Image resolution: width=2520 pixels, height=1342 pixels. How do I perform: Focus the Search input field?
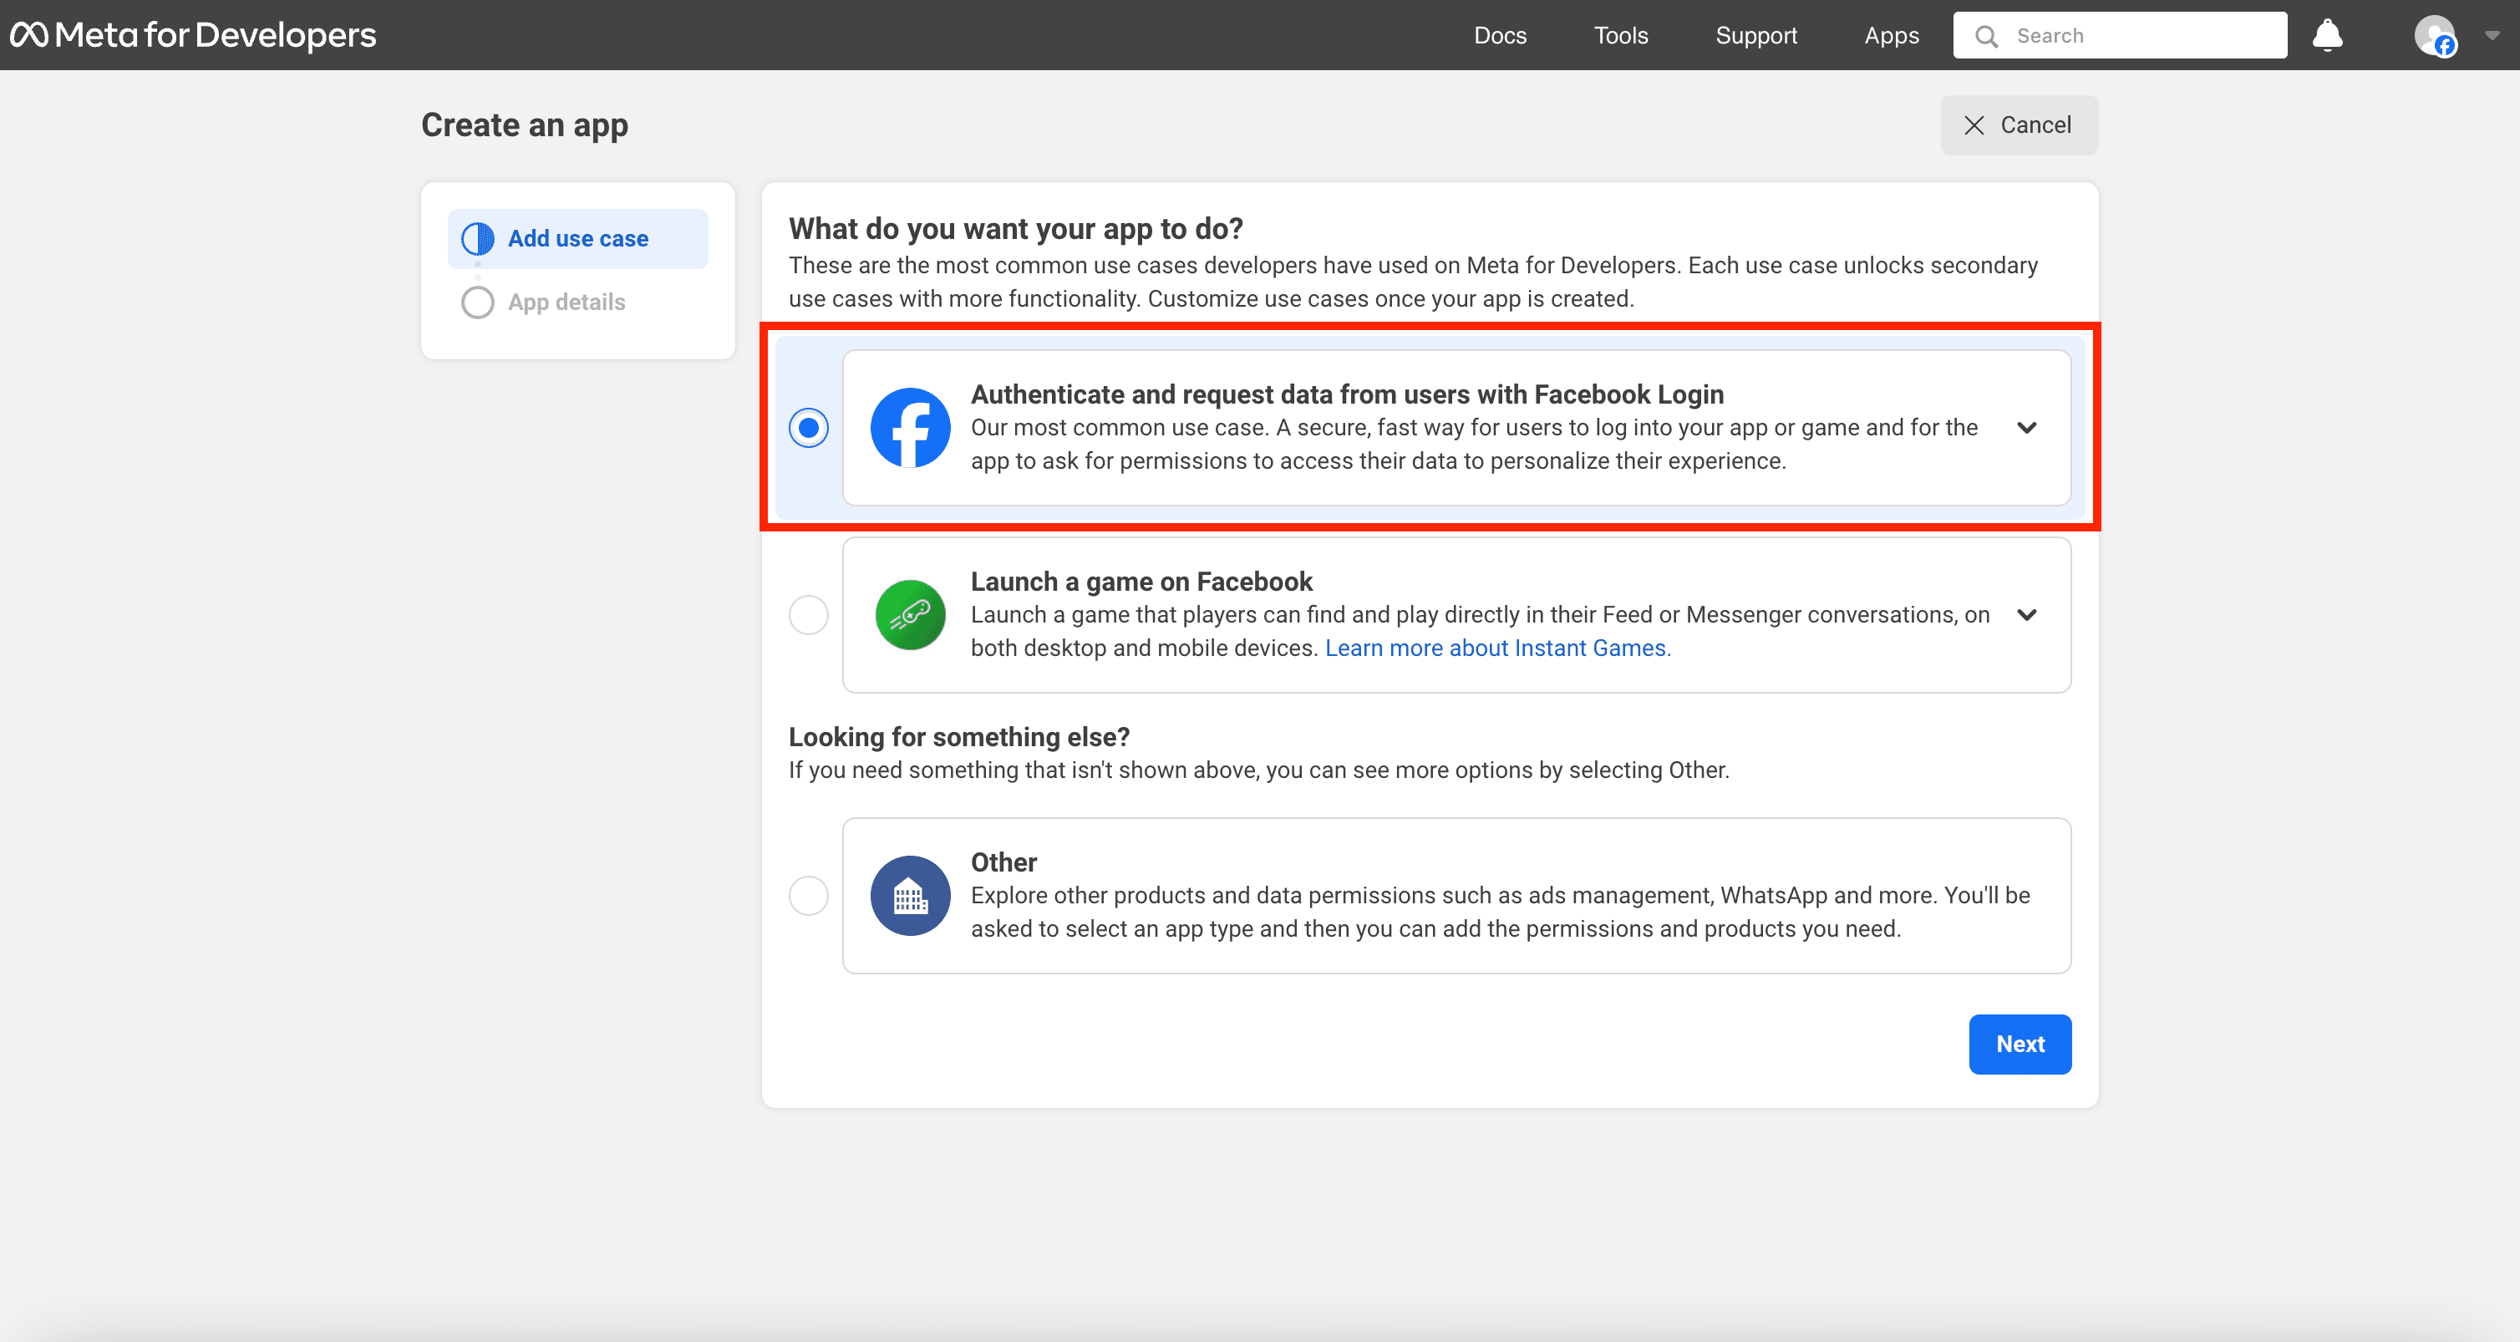click(2119, 36)
